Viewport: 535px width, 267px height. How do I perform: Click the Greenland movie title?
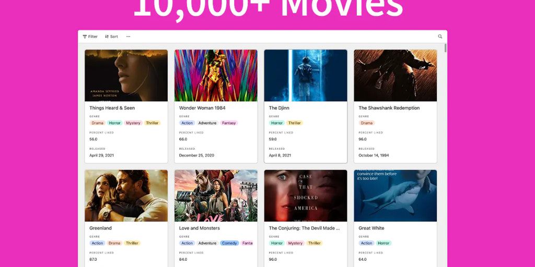tap(100, 228)
